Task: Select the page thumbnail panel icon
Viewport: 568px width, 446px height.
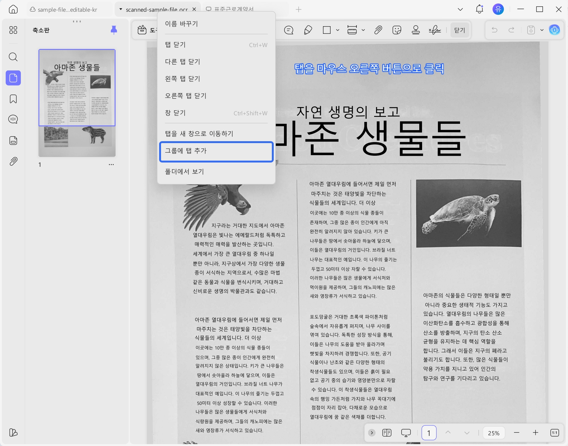Action: tap(13, 78)
